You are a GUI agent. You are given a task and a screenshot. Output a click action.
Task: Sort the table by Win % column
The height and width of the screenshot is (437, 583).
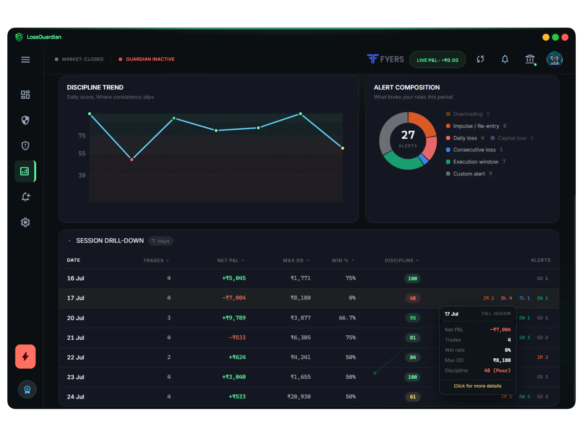(x=343, y=260)
